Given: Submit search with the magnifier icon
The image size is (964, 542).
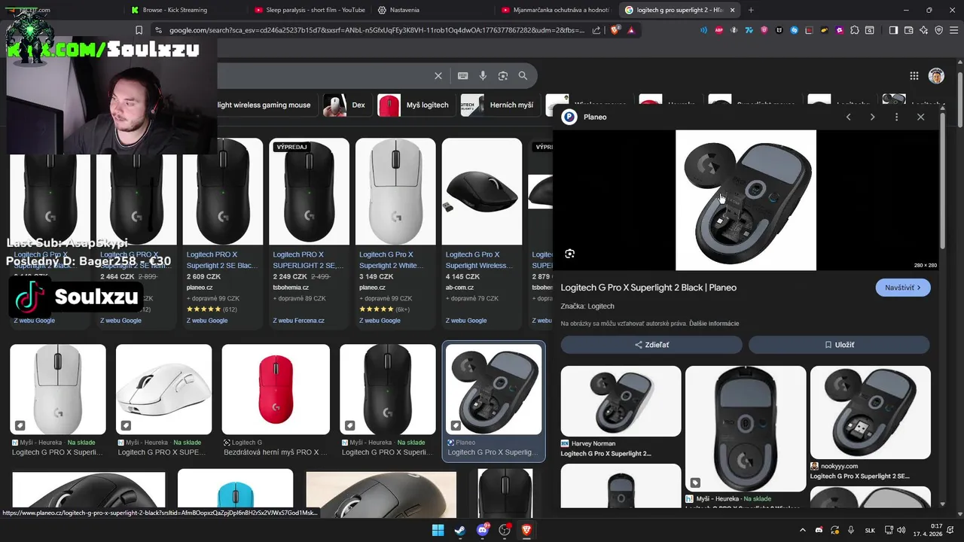Looking at the screenshot, I should point(523,75).
